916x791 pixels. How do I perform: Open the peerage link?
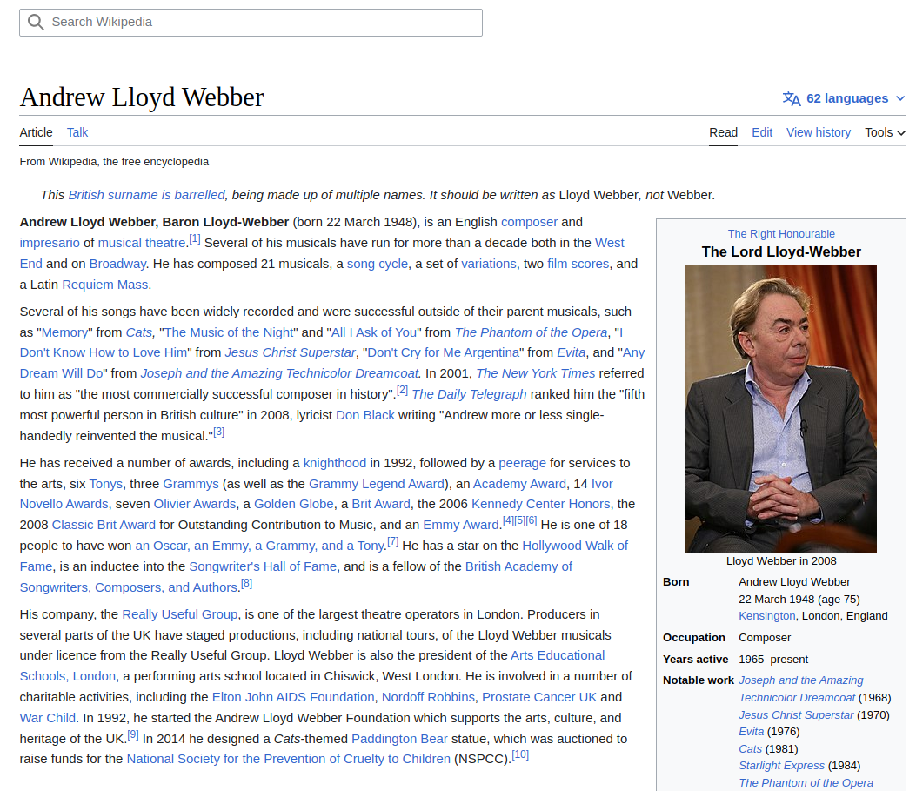[522, 463]
